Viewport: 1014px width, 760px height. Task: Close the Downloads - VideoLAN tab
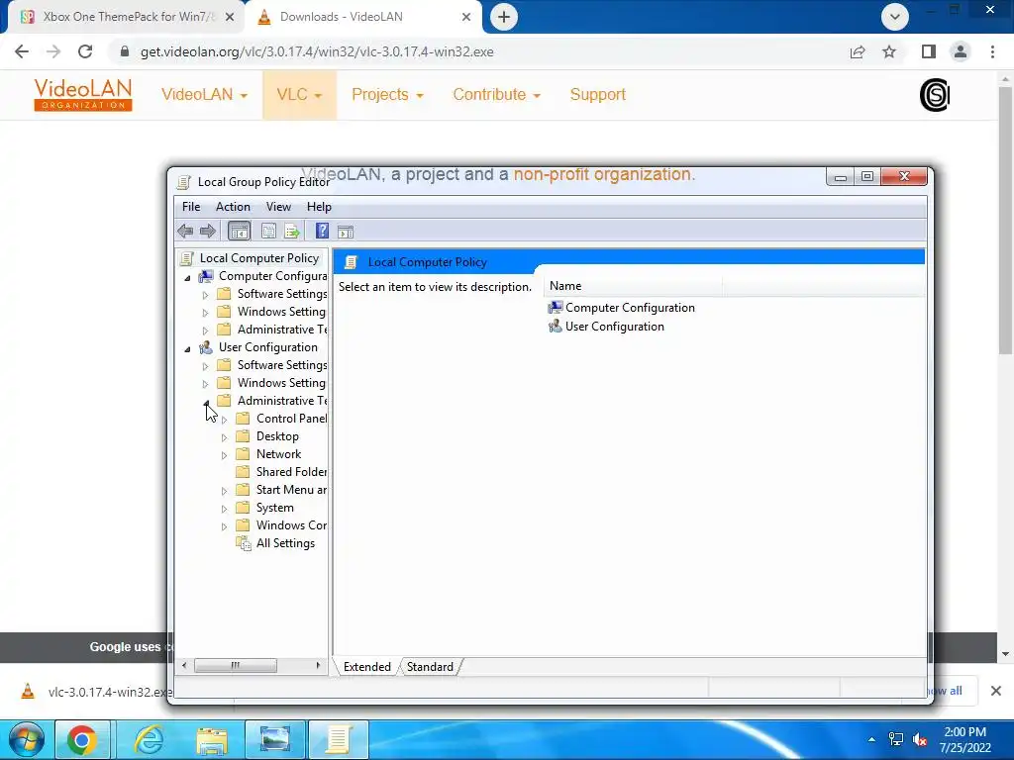click(x=466, y=17)
